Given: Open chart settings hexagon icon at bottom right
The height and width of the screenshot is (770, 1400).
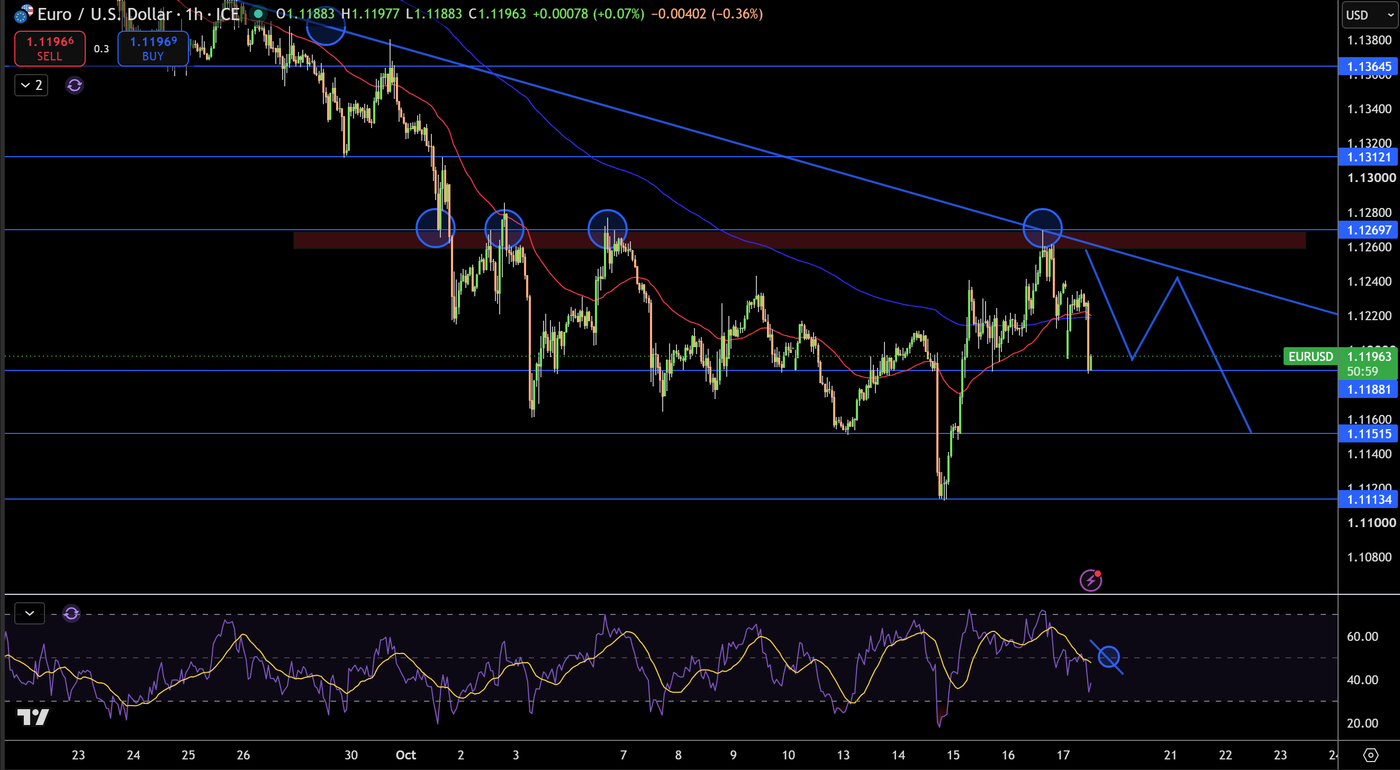Looking at the screenshot, I should (x=1371, y=755).
